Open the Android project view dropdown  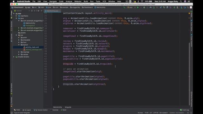pyautogui.click(x=22, y=11)
